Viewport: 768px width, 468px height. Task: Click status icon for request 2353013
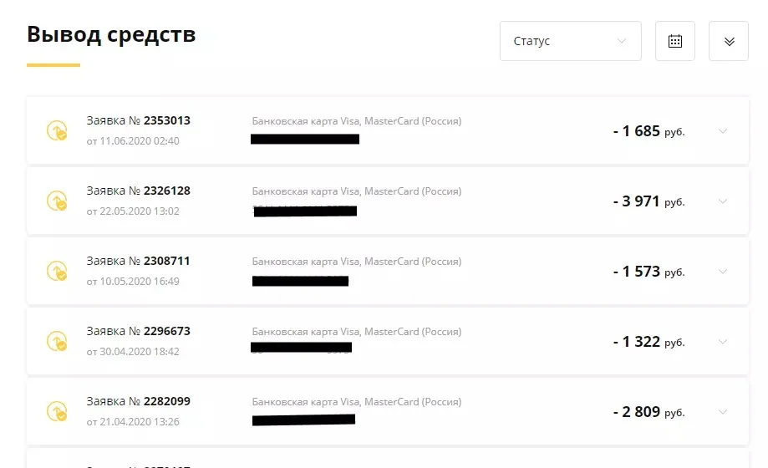pyautogui.click(x=57, y=130)
